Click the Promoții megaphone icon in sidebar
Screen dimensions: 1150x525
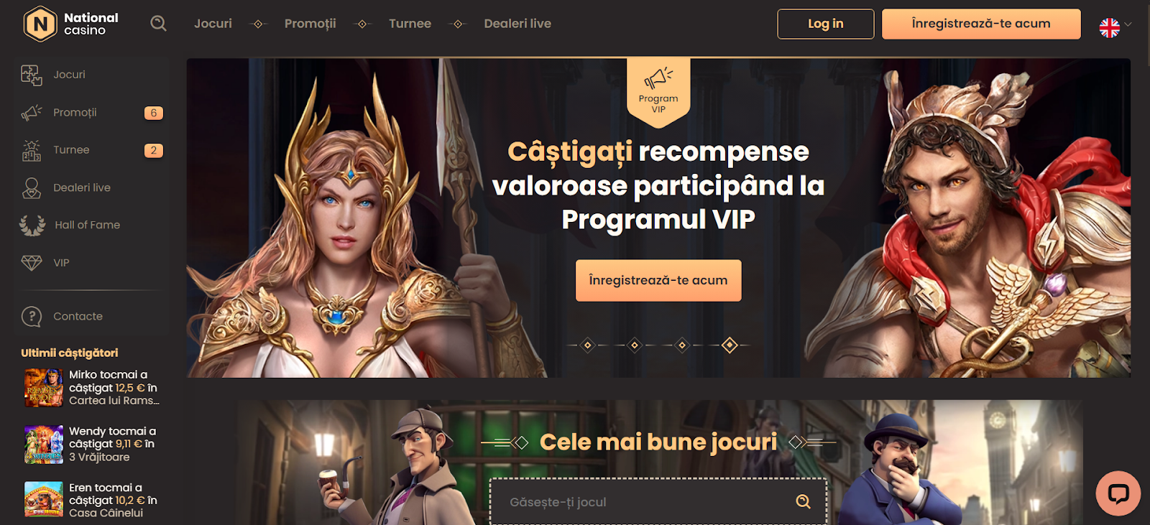tap(32, 113)
